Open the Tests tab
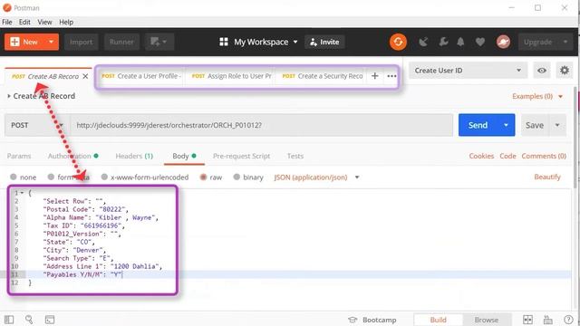 (x=295, y=156)
